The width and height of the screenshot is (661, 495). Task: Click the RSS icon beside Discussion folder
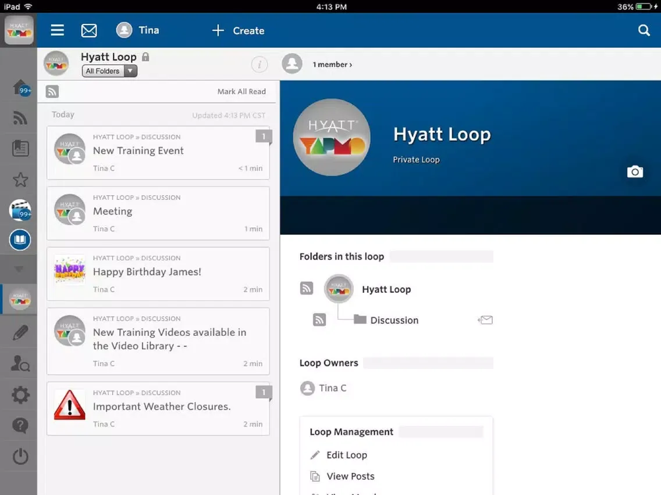click(319, 320)
